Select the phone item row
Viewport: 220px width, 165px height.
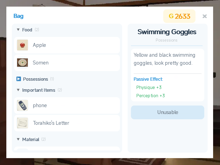[67, 106]
